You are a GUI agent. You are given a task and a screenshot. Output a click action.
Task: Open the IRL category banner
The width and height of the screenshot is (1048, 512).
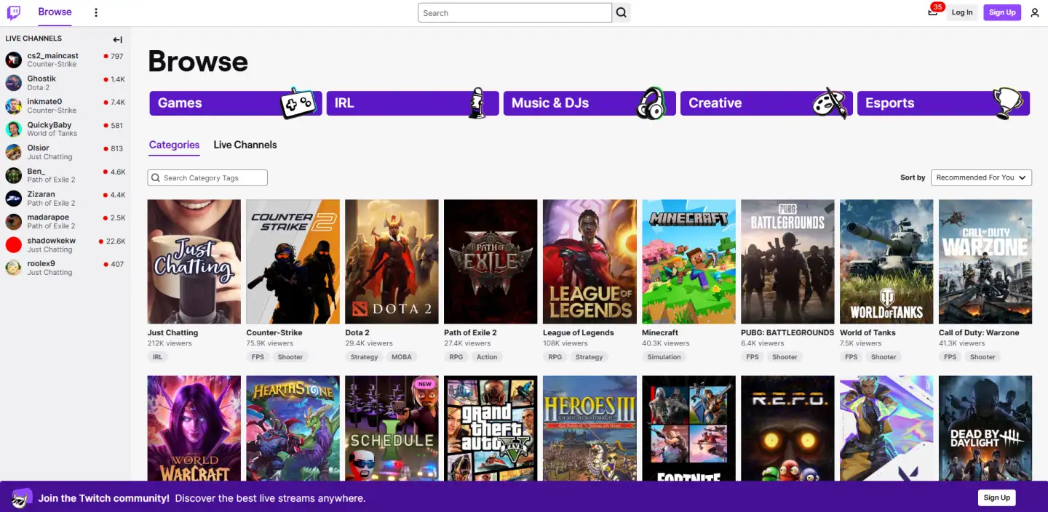tap(413, 103)
